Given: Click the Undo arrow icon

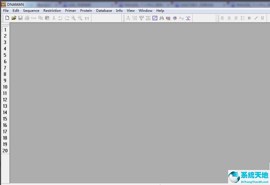Looking at the screenshot, I should 60,18.
